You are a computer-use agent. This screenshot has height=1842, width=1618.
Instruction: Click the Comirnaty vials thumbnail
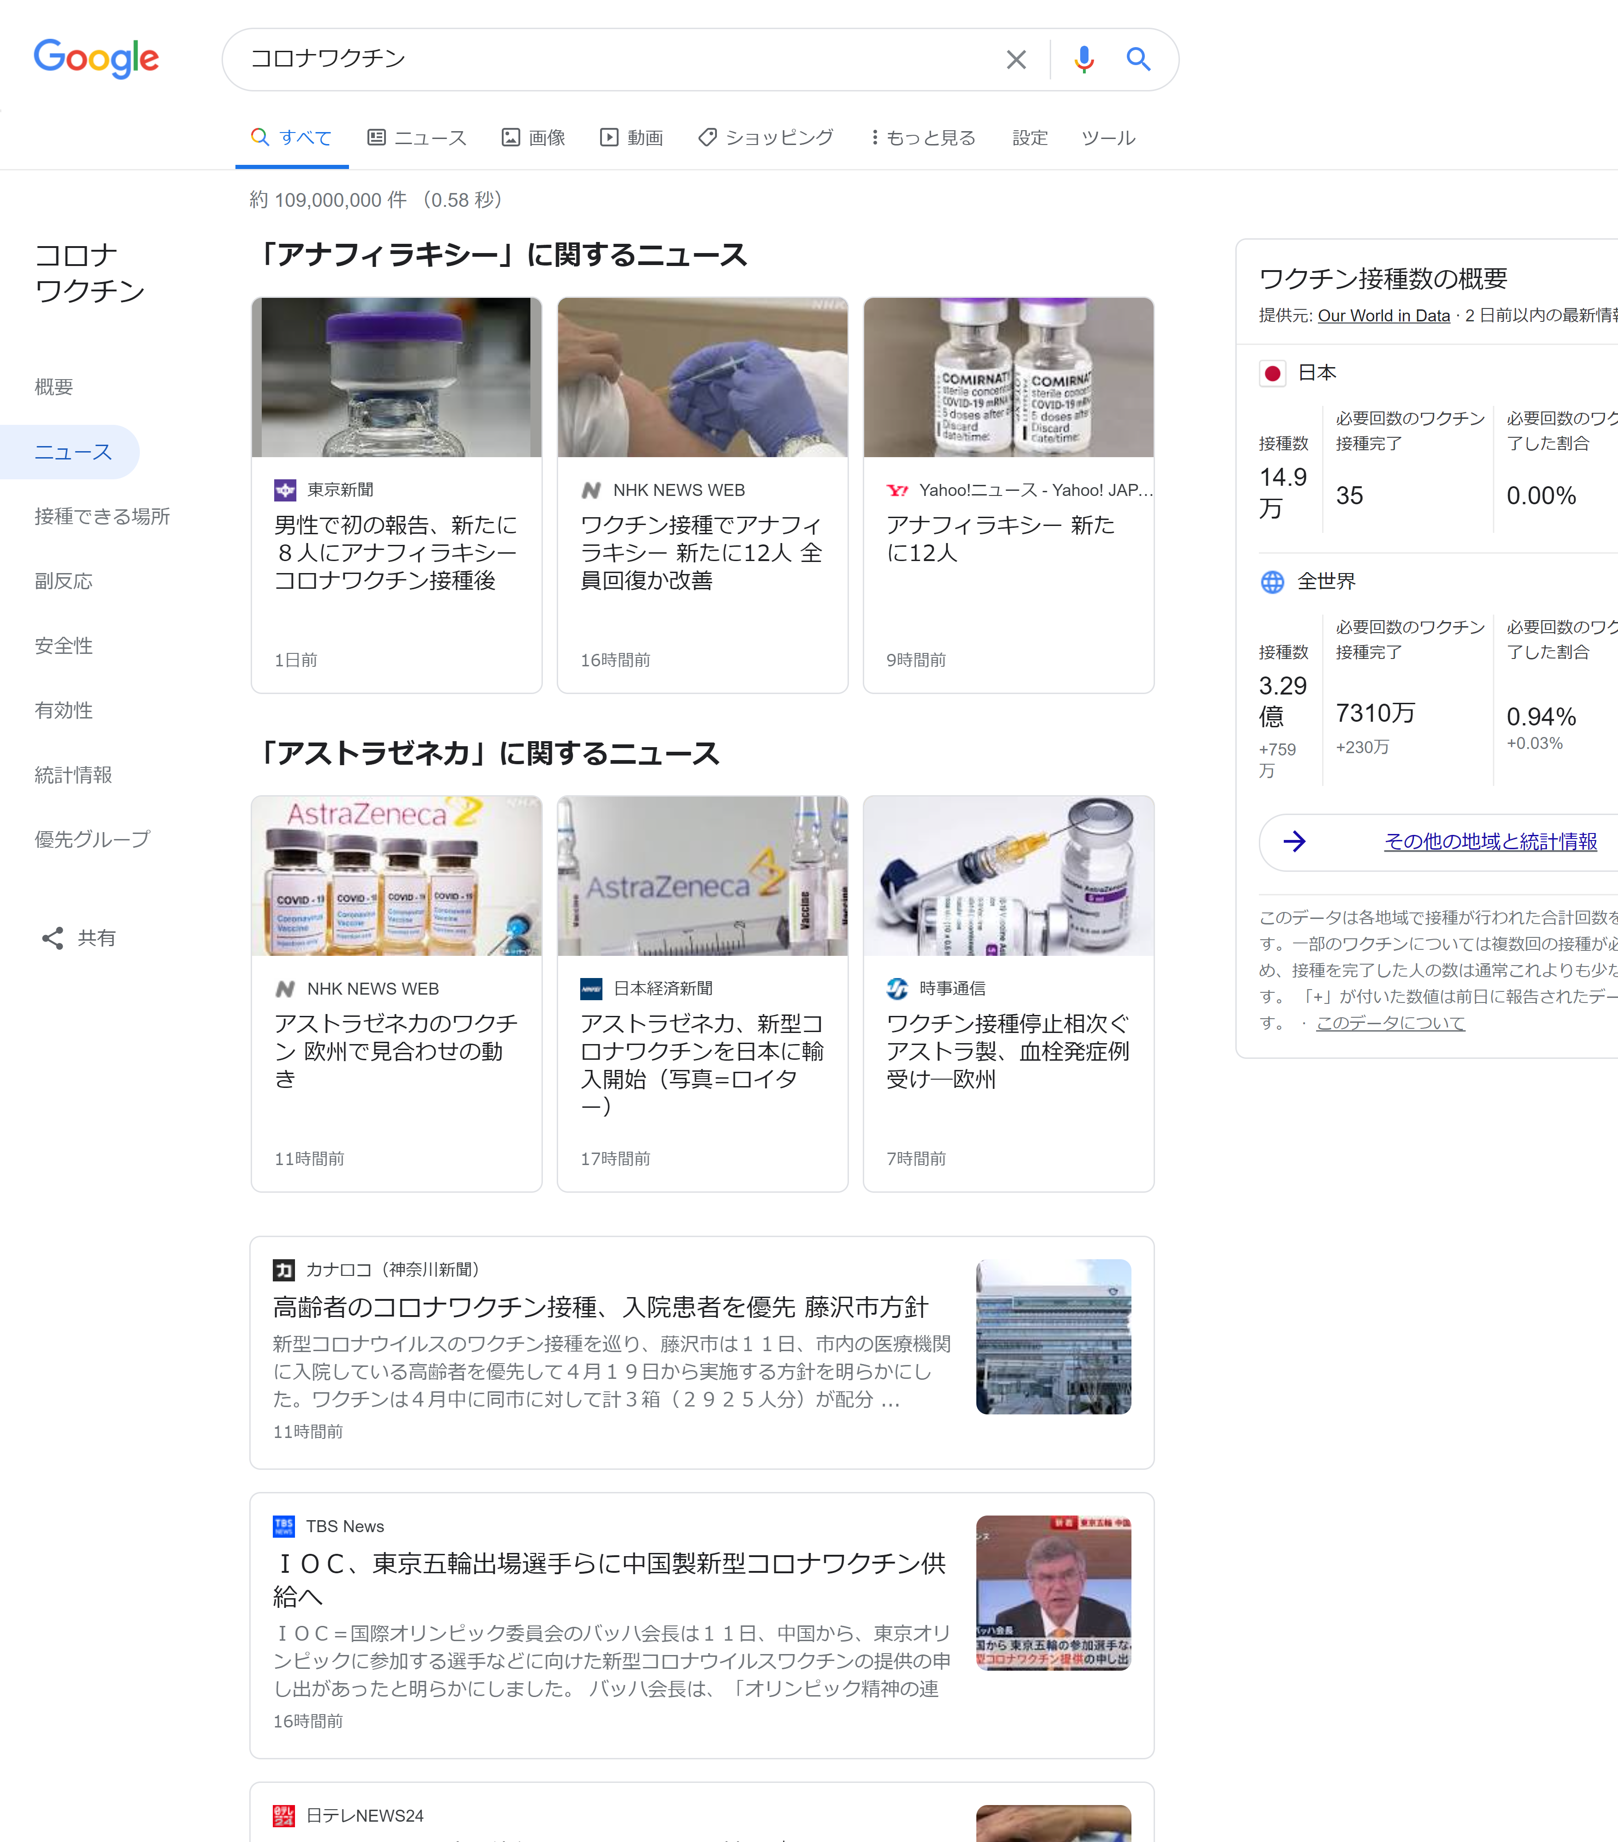(x=1008, y=378)
